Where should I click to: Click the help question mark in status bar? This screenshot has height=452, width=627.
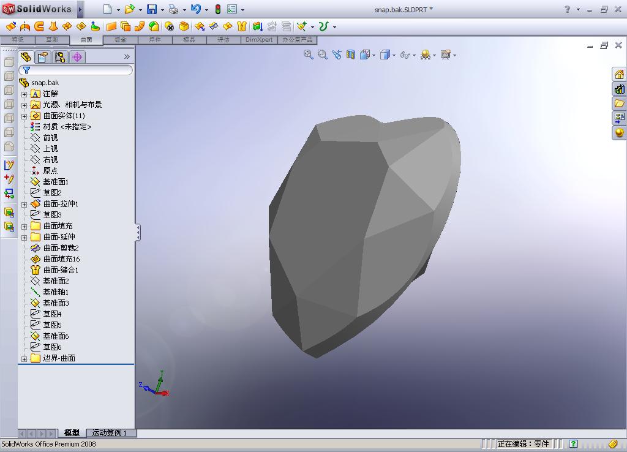coord(573,443)
